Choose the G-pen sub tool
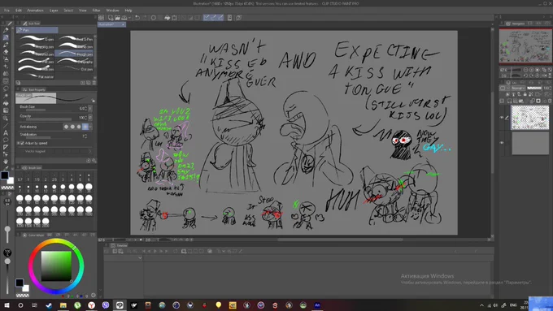Image resolution: width=553 pixels, height=311 pixels. 36,39
